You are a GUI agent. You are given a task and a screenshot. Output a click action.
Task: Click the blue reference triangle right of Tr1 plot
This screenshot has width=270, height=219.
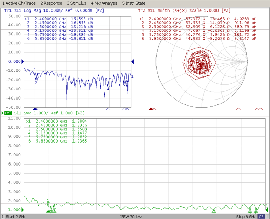tap(133, 62)
